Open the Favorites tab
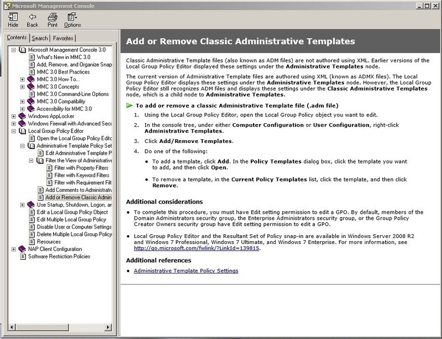The width and height of the screenshot is (442, 339). [x=62, y=38]
